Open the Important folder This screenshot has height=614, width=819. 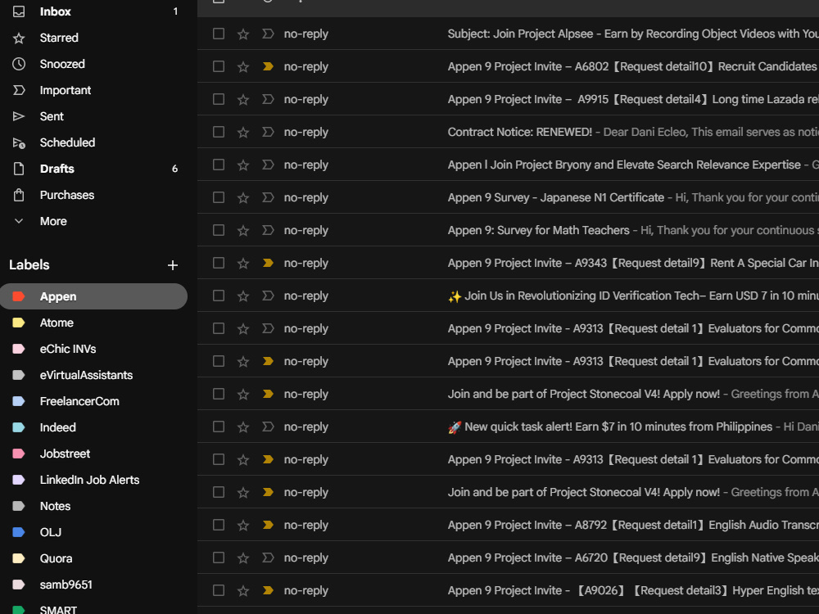[93, 90]
